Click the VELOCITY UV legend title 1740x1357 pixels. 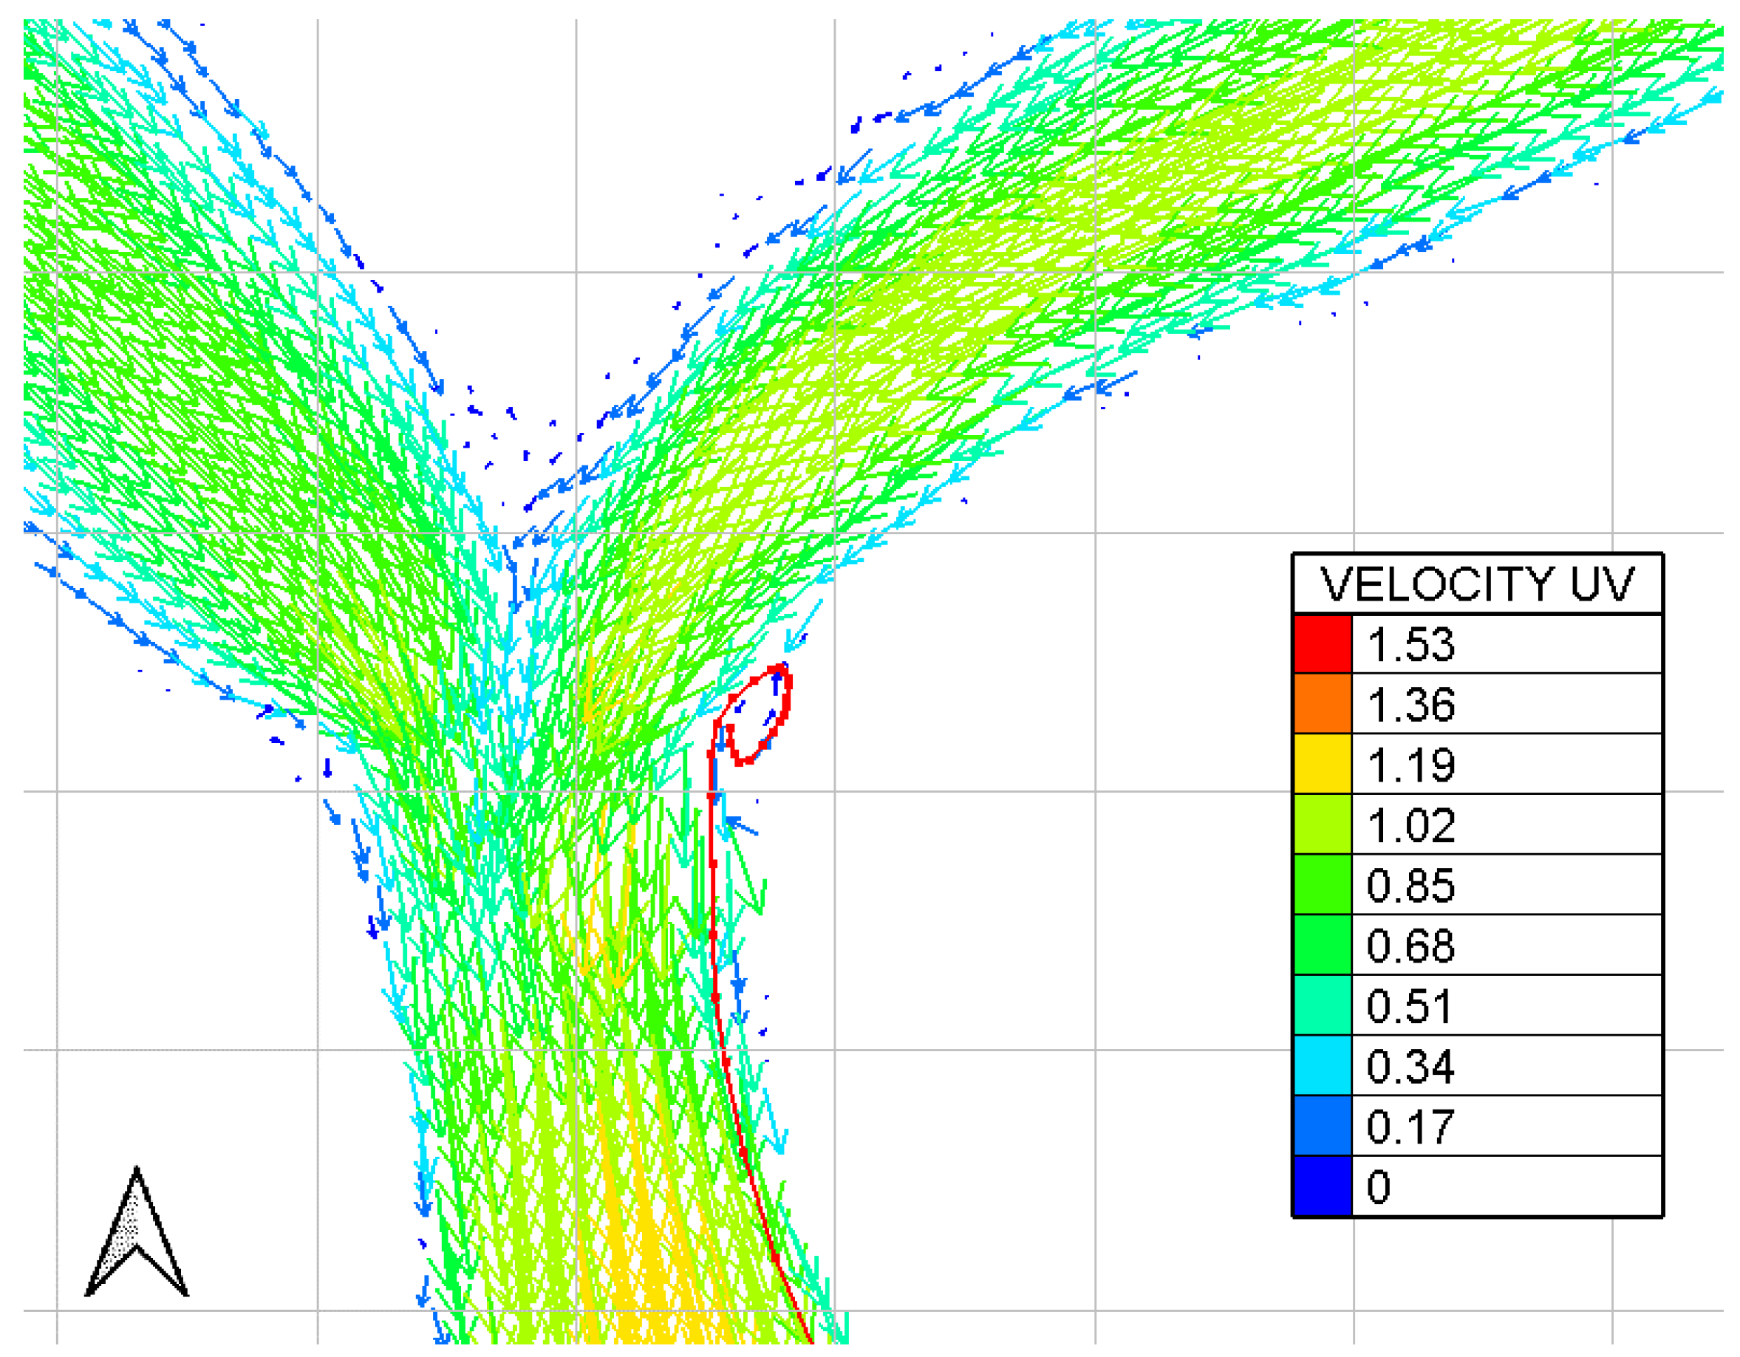coord(1476,584)
